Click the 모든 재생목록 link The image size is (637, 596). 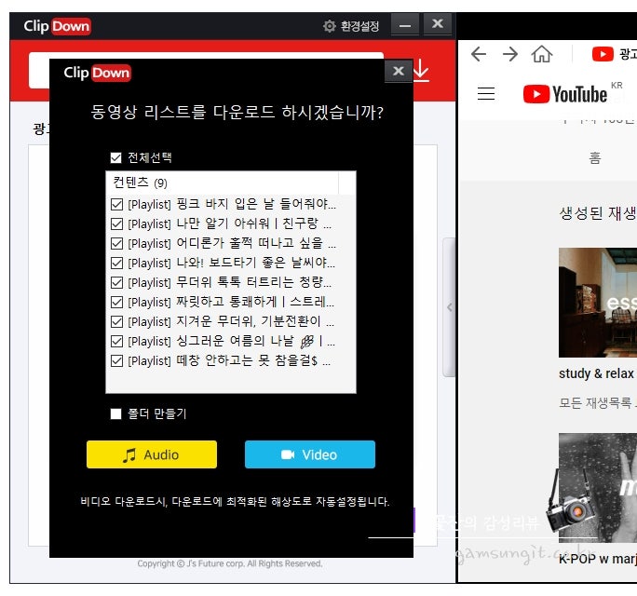598,402
